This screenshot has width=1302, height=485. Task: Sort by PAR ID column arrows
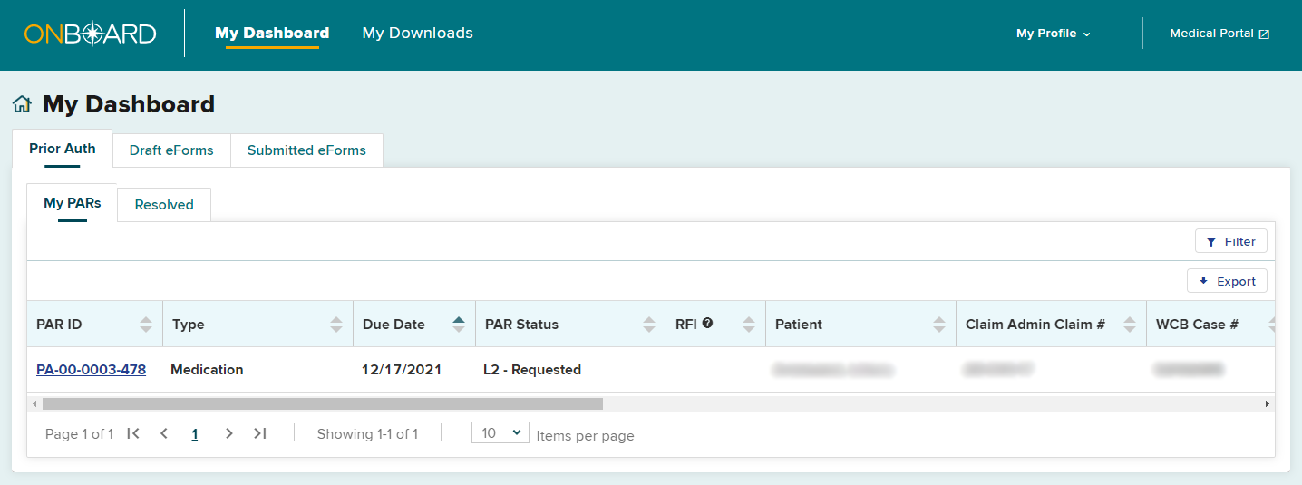pos(146,325)
